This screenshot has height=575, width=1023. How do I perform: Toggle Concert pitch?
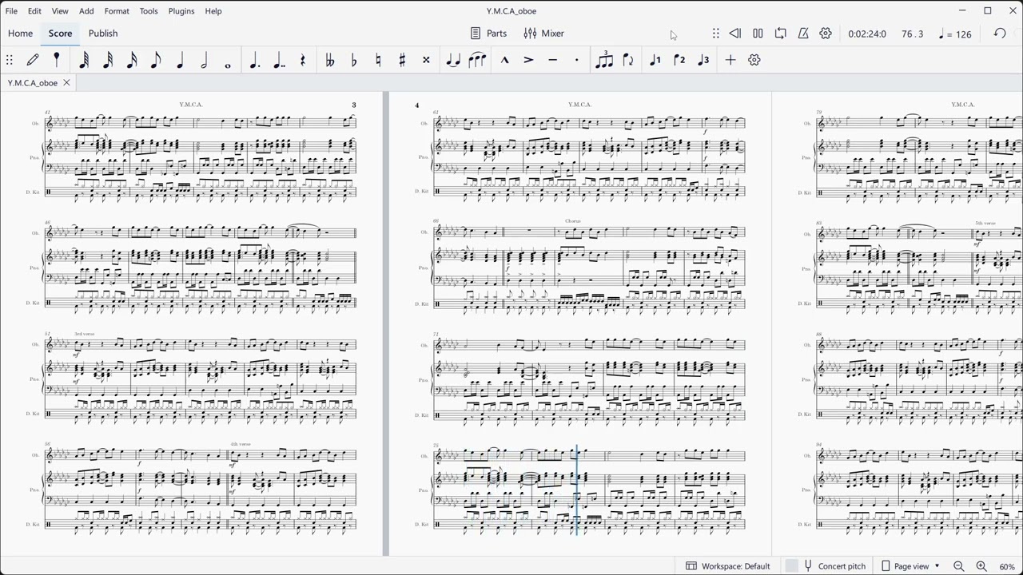pos(834,566)
